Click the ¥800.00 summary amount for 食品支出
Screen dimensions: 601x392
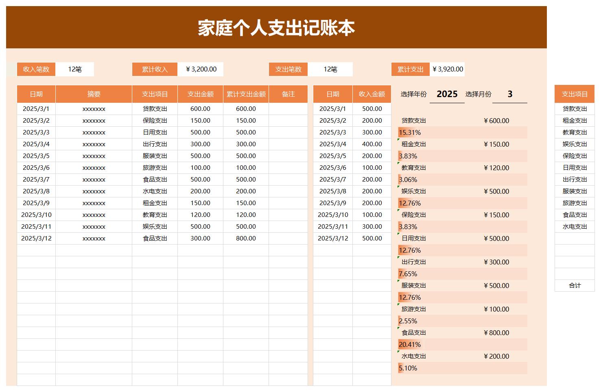pos(496,333)
